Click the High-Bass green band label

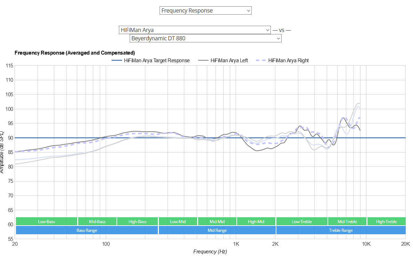pyautogui.click(x=137, y=221)
